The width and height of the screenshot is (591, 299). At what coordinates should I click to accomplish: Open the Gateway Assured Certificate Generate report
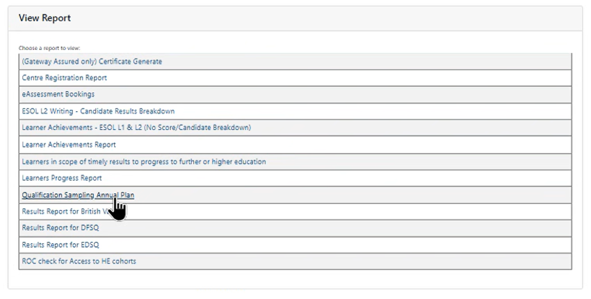pos(92,61)
